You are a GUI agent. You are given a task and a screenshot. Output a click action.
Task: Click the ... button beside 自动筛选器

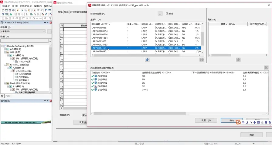pos(160,14)
